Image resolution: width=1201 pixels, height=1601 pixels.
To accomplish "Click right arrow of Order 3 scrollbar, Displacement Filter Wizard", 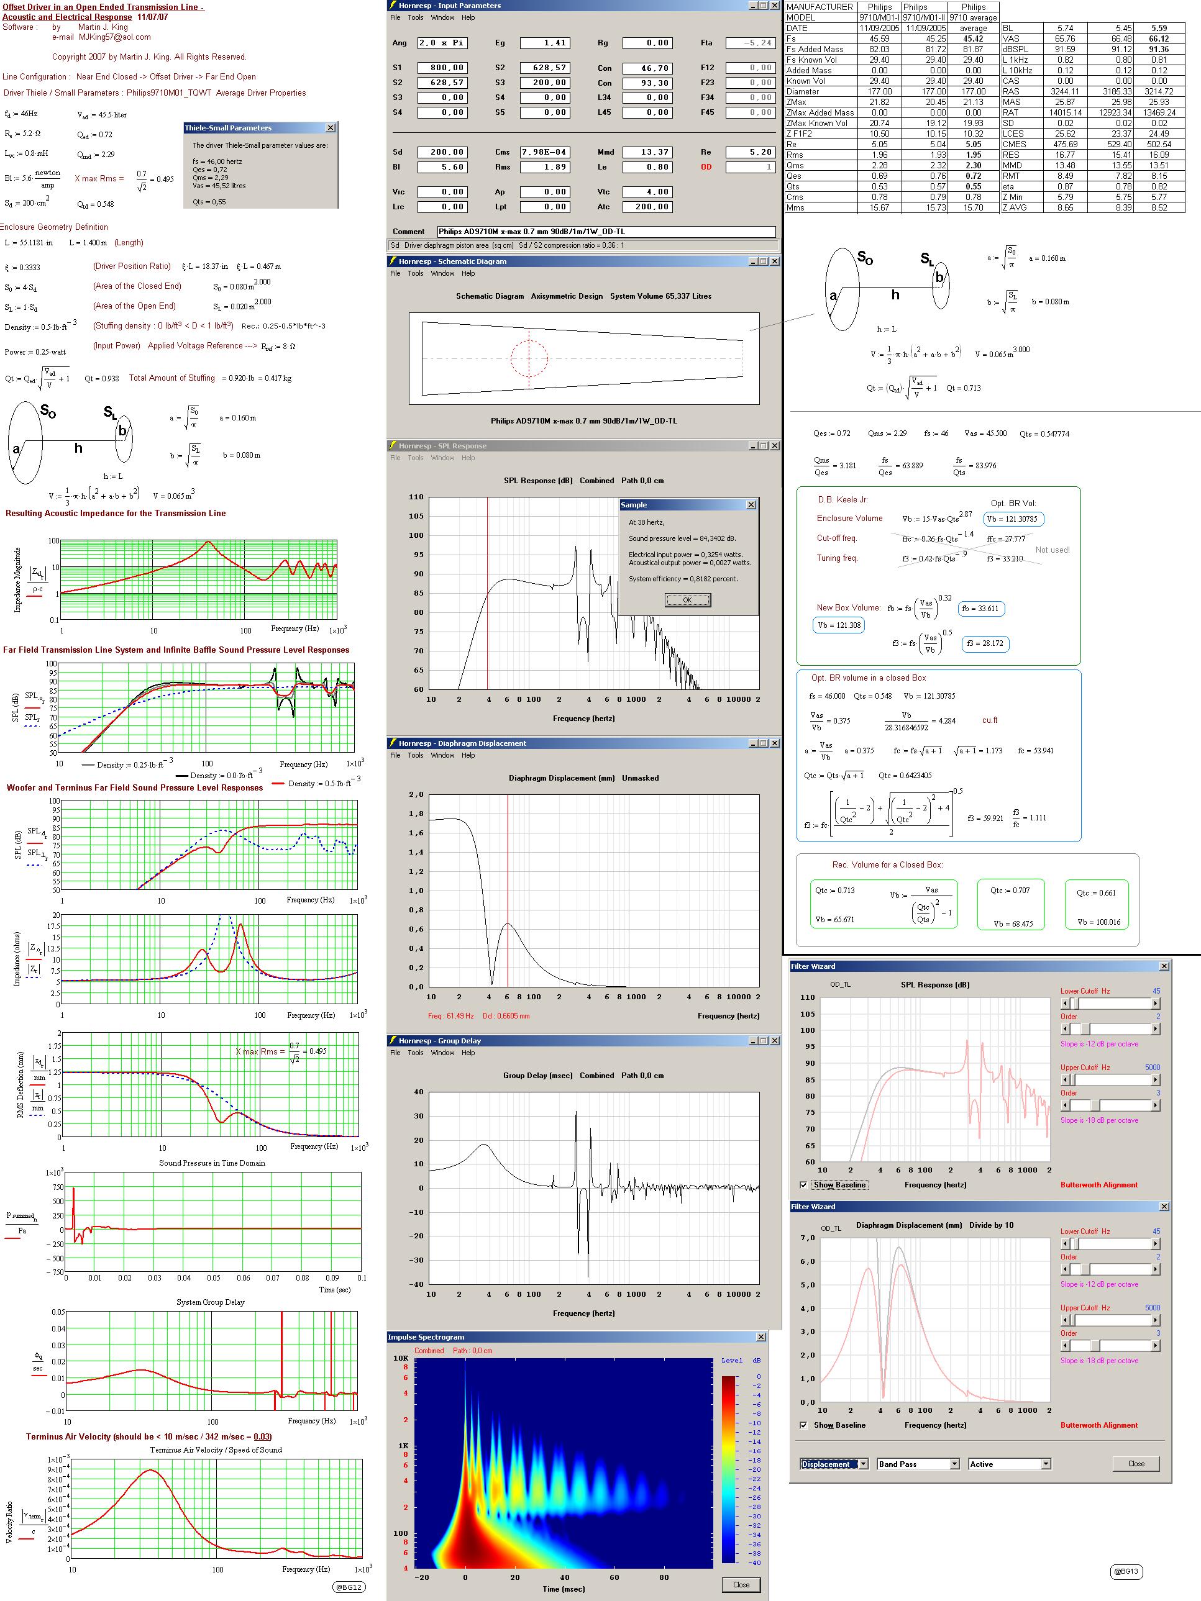I will pyautogui.click(x=1156, y=1346).
